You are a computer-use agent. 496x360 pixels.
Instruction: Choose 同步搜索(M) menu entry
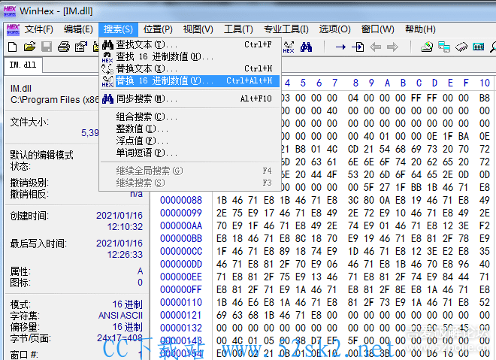pyautogui.click(x=190, y=98)
